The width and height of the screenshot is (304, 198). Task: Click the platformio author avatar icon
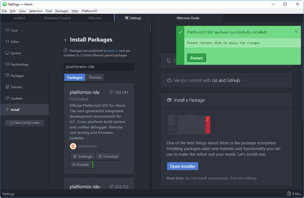click(x=73, y=146)
